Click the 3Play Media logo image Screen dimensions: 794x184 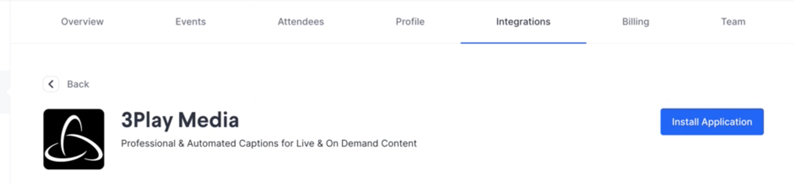pos(74,139)
